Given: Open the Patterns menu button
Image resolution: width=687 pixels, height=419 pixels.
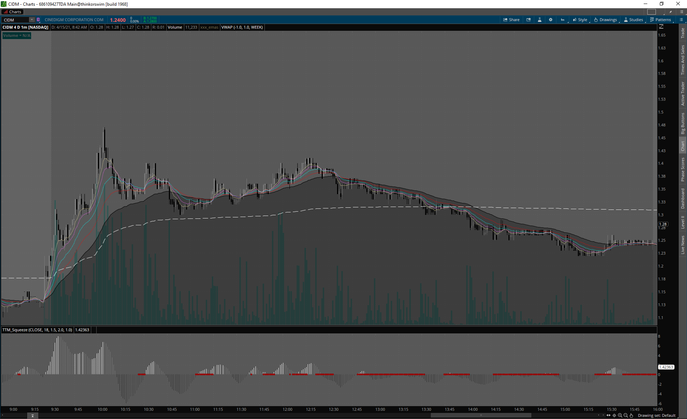Looking at the screenshot, I should [661, 20].
